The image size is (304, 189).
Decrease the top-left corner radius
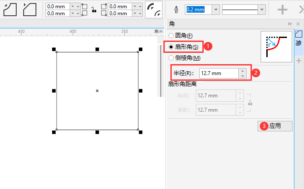click(x=73, y=7)
